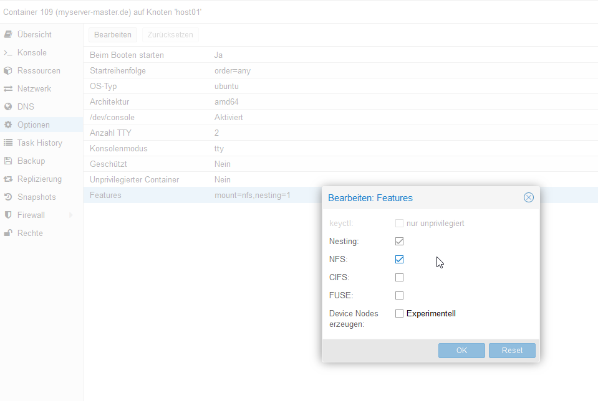Click the Konsole terminal icon
Viewport: 598px width, 401px height.
(8, 52)
